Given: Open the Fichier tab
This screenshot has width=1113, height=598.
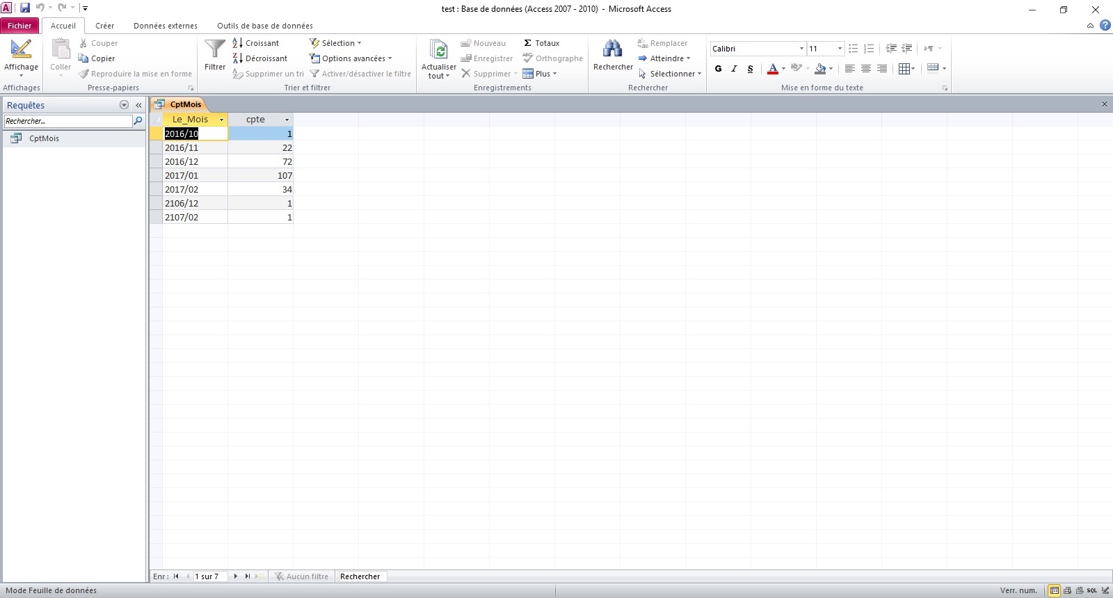Looking at the screenshot, I should tap(19, 26).
